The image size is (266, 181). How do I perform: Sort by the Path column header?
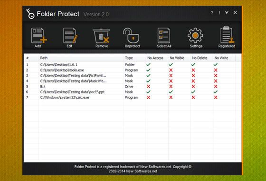[x=44, y=58]
